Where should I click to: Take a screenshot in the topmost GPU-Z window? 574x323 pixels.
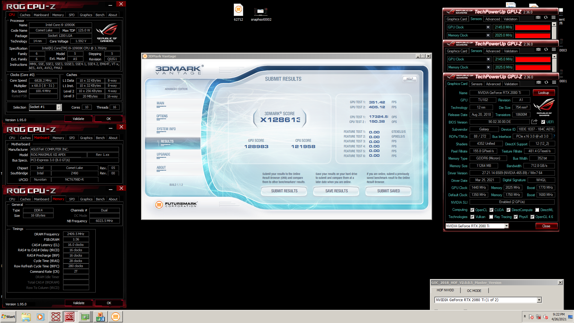click(538, 18)
